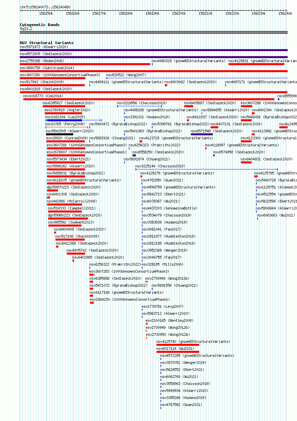
Task: Open variant esv1776781 (Levy2007)
Action: (163, 306)
